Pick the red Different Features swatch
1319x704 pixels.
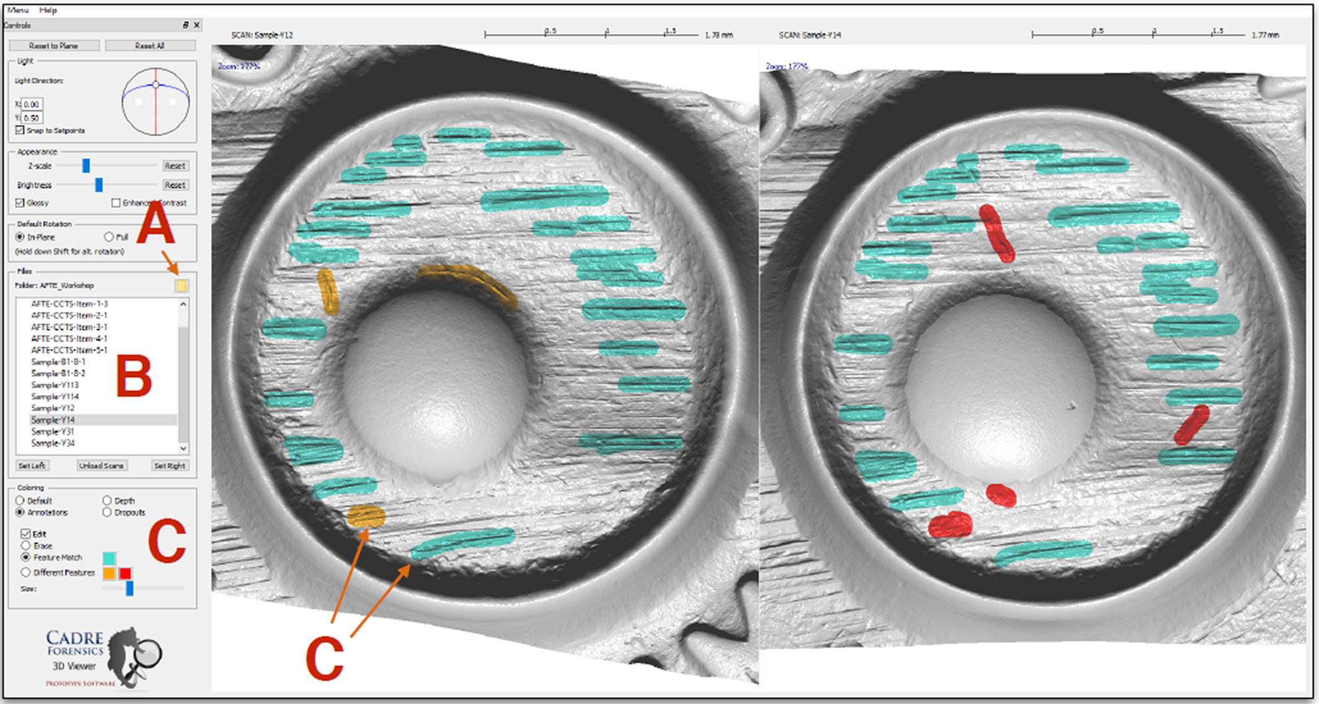pyautogui.click(x=125, y=573)
